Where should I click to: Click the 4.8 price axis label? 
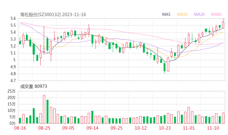13,74
